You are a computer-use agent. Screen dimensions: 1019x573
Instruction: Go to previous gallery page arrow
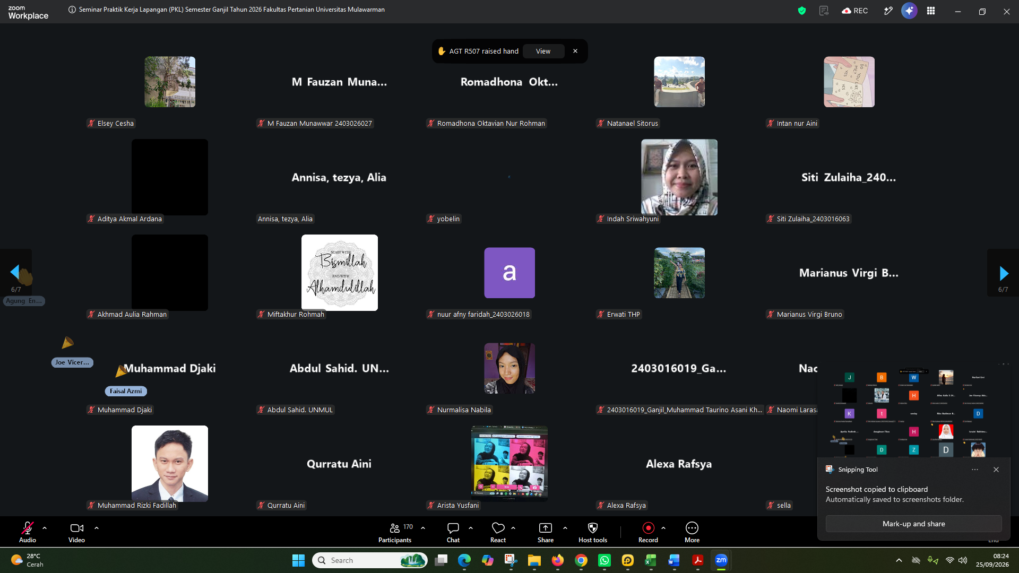click(15, 273)
